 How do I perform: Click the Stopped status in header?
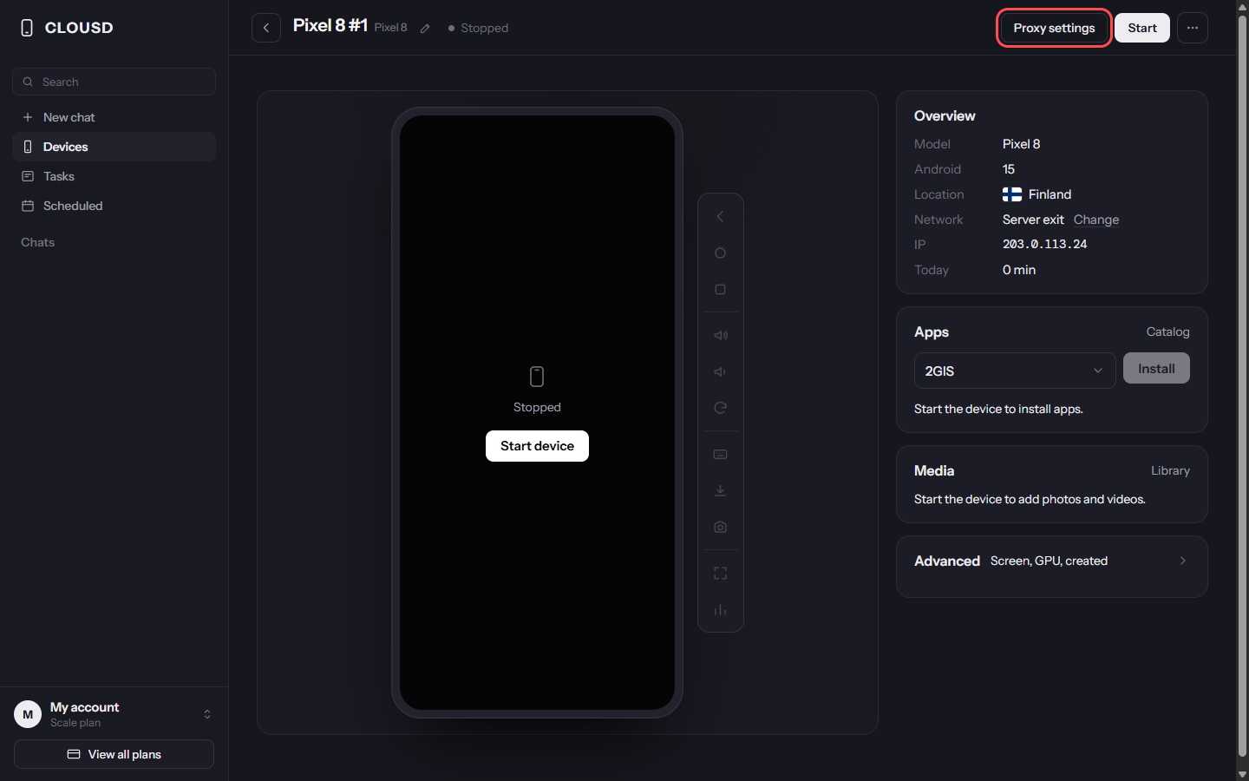coord(478,28)
